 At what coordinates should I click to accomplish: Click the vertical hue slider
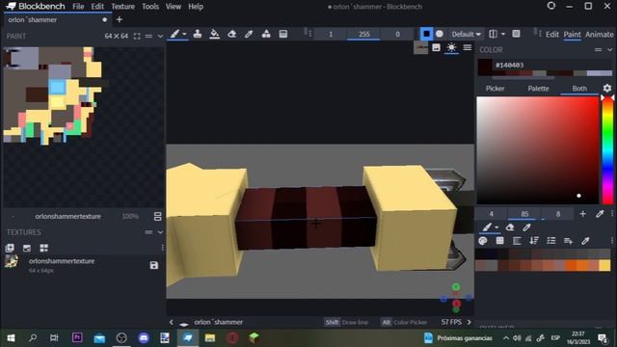[x=608, y=149]
